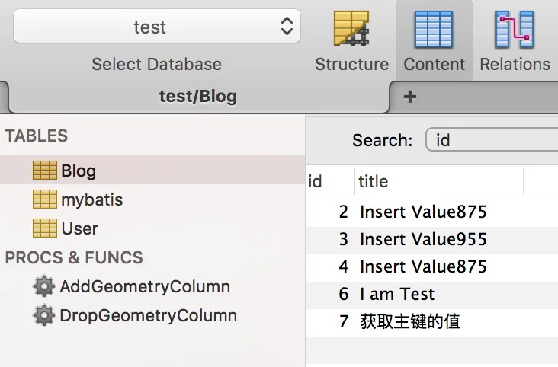Click the Blog table icon
The image size is (558, 367).
pos(45,171)
